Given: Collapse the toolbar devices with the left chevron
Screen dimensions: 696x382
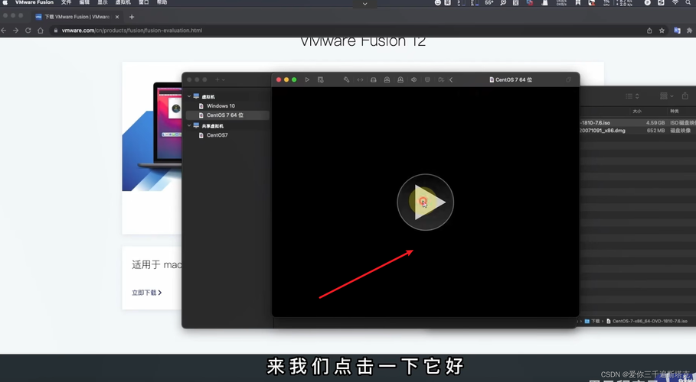Looking at the screenshot, I should (x=451, y=79).
